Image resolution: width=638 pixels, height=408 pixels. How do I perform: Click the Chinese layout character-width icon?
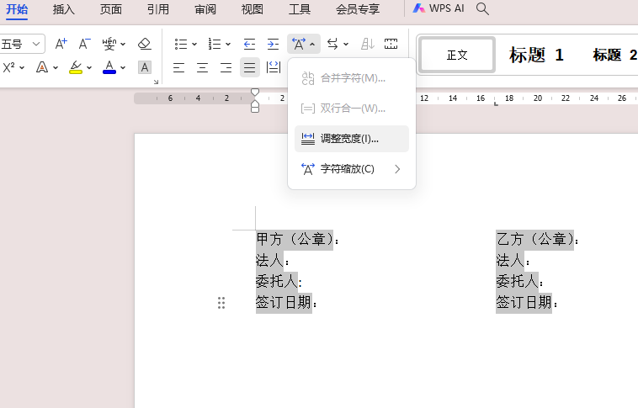[299, 44]
